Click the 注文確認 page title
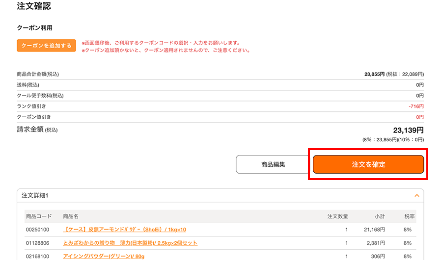 pyautogui.click(x=34, y=6)
